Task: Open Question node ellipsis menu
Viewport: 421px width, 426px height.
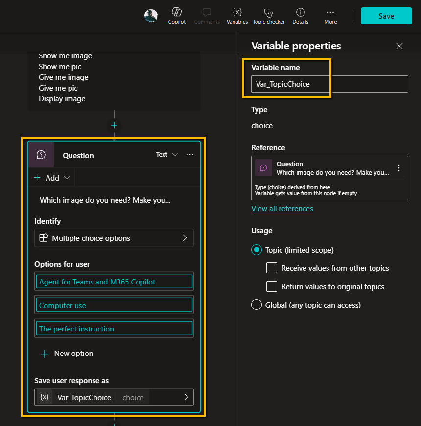Action: pyautogui.click(x=190, y=155)
